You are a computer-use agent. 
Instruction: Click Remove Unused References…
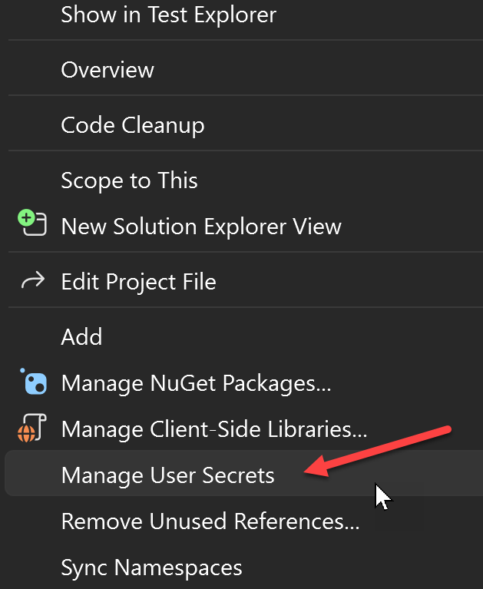(x=210, y=521)
